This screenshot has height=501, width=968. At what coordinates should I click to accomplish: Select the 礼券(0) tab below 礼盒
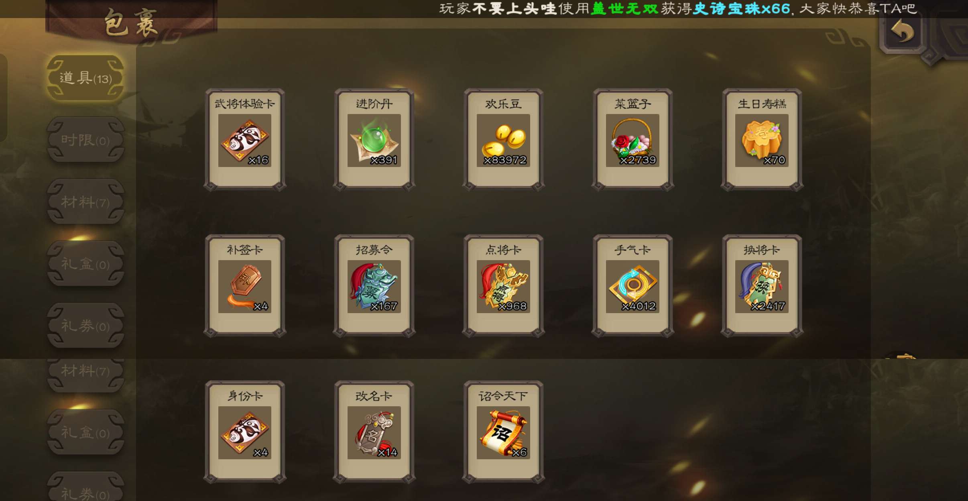[85, 326]
